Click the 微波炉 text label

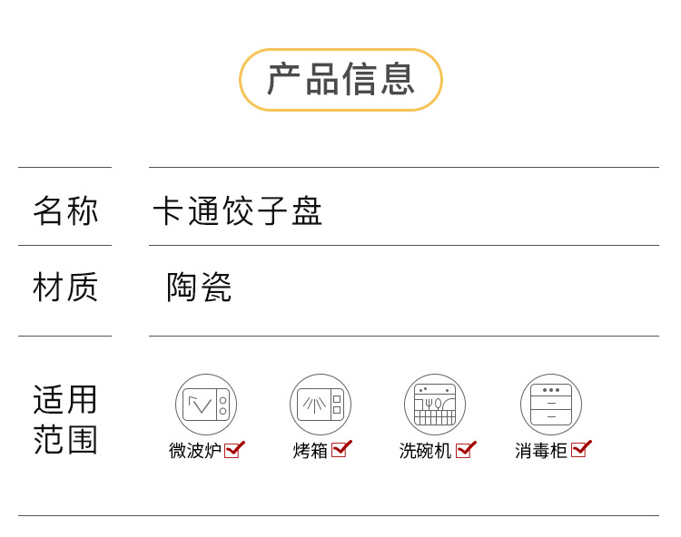[195, 451]
